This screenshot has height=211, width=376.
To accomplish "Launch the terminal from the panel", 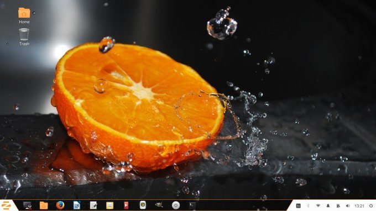I will tap(192, 205).
